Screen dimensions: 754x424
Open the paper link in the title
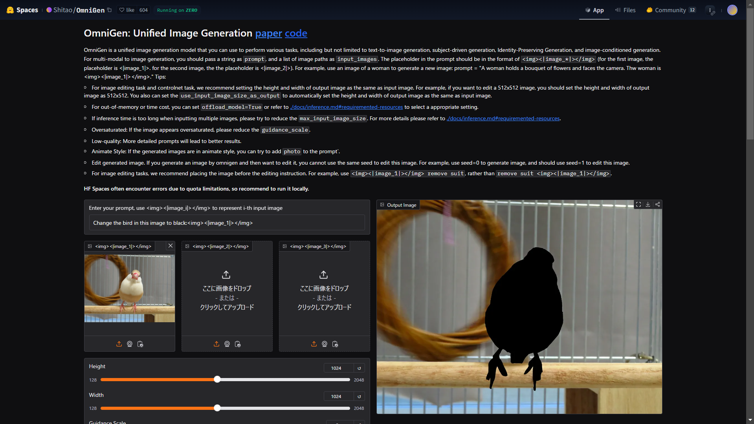269,33
